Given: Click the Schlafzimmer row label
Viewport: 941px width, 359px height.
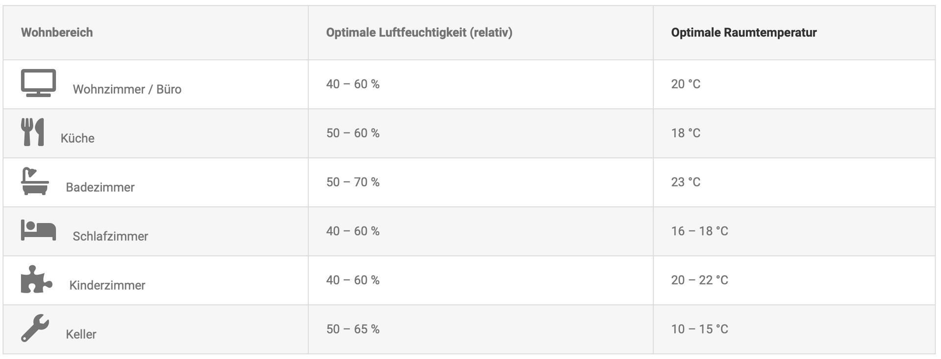Looking at the screenshot, I should [110, 236].
